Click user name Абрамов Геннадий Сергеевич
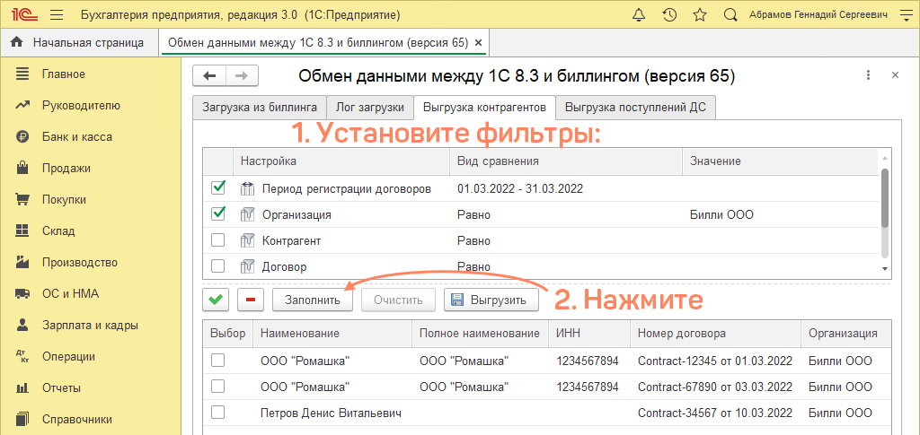 [818, 16]
